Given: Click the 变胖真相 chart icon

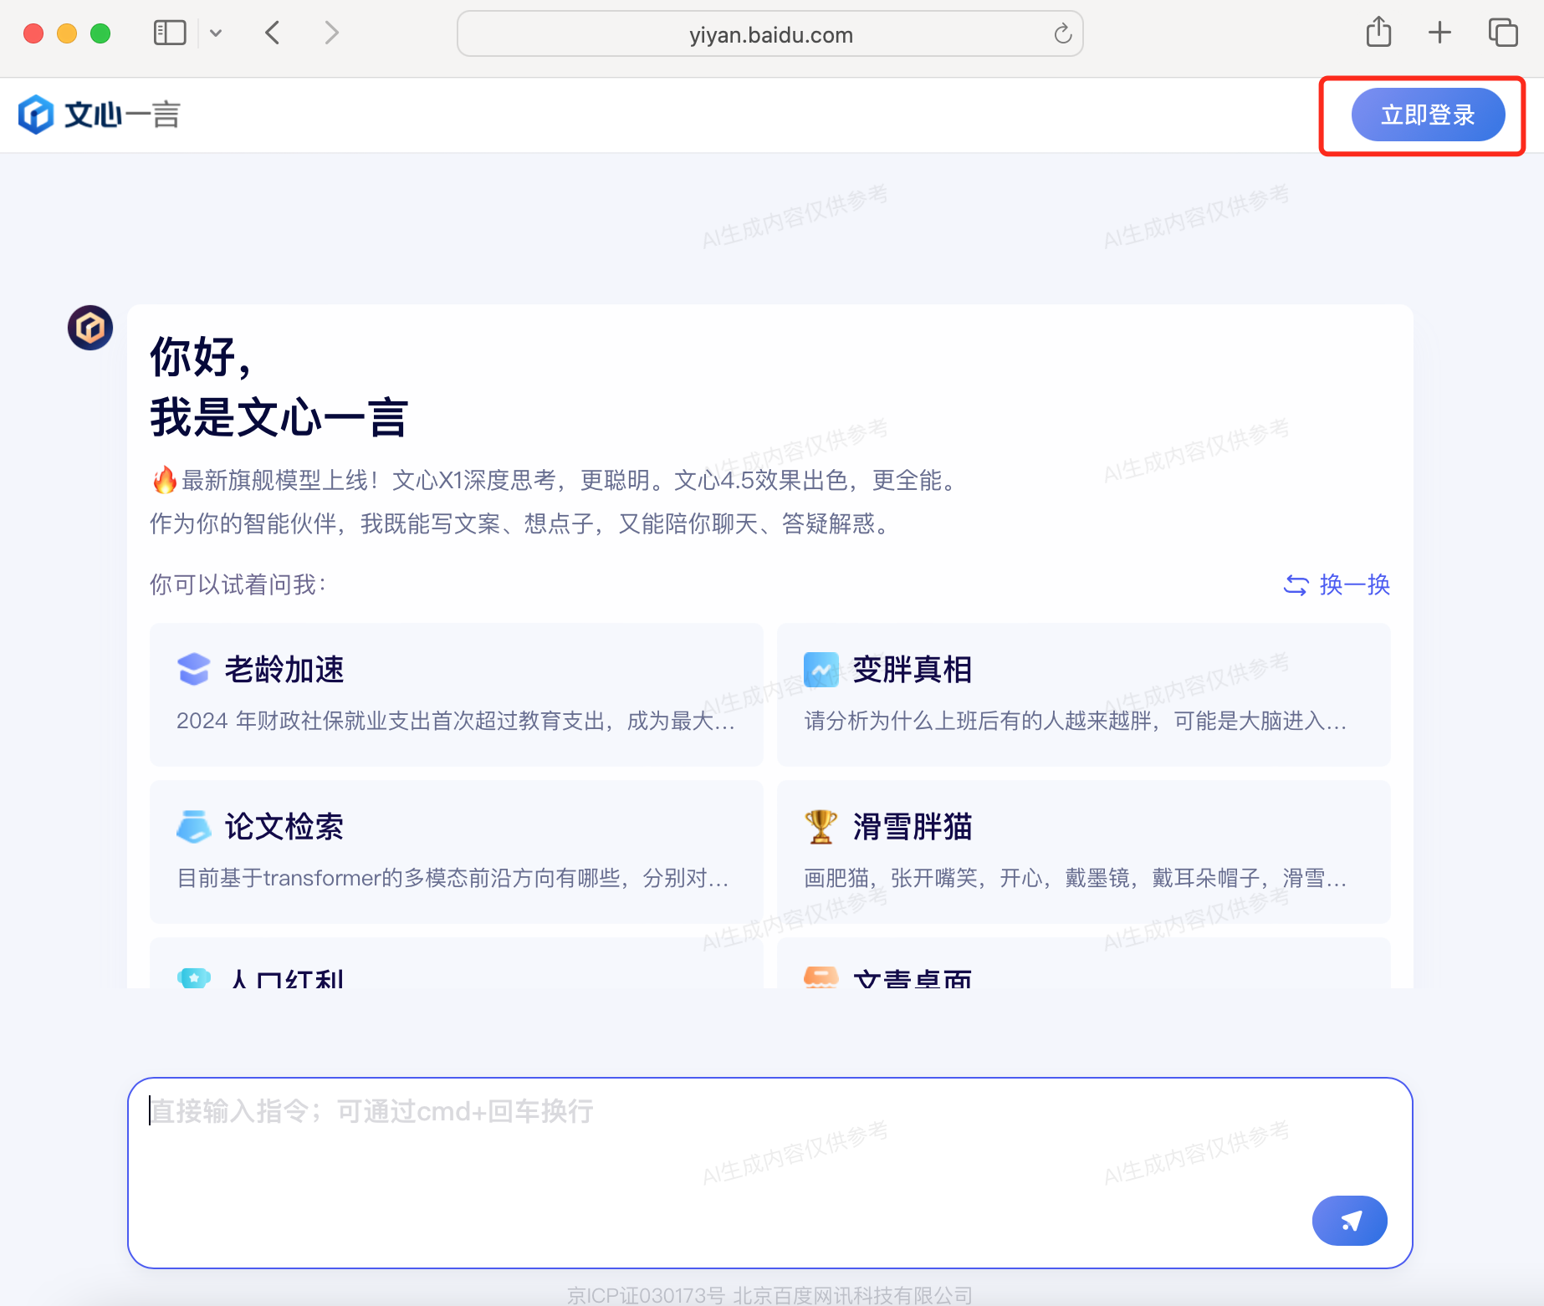Looking at the screenshot, I should pos(821,669).
